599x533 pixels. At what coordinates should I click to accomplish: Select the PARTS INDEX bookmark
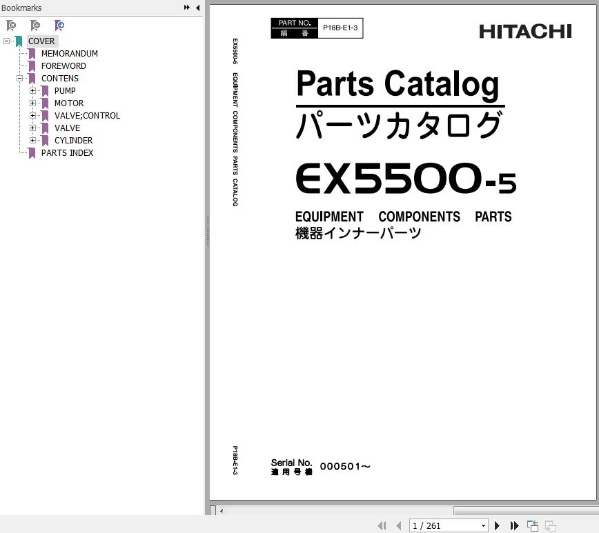pos(67,152)
